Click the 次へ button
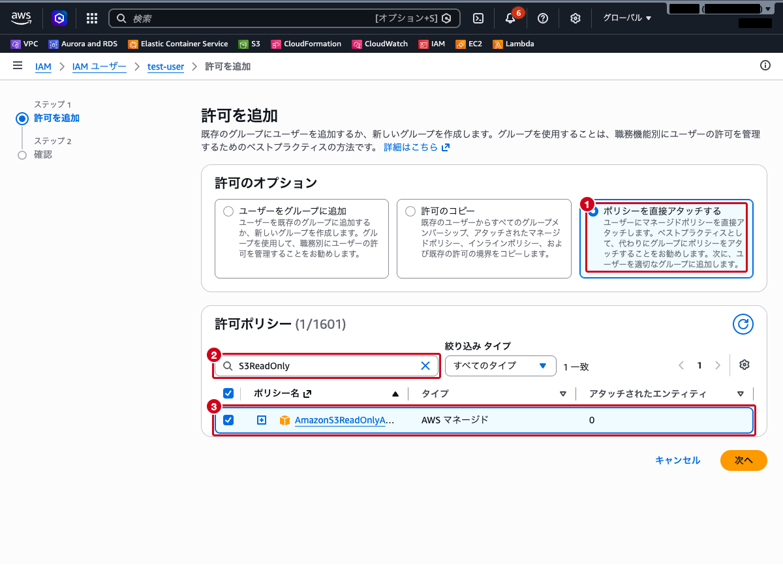This screenshot has height=587, width=783. pos(744,460)
